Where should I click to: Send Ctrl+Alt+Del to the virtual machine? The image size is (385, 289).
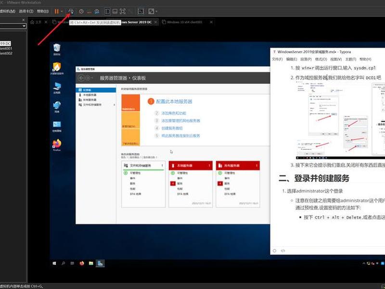(x=71, y=11)
